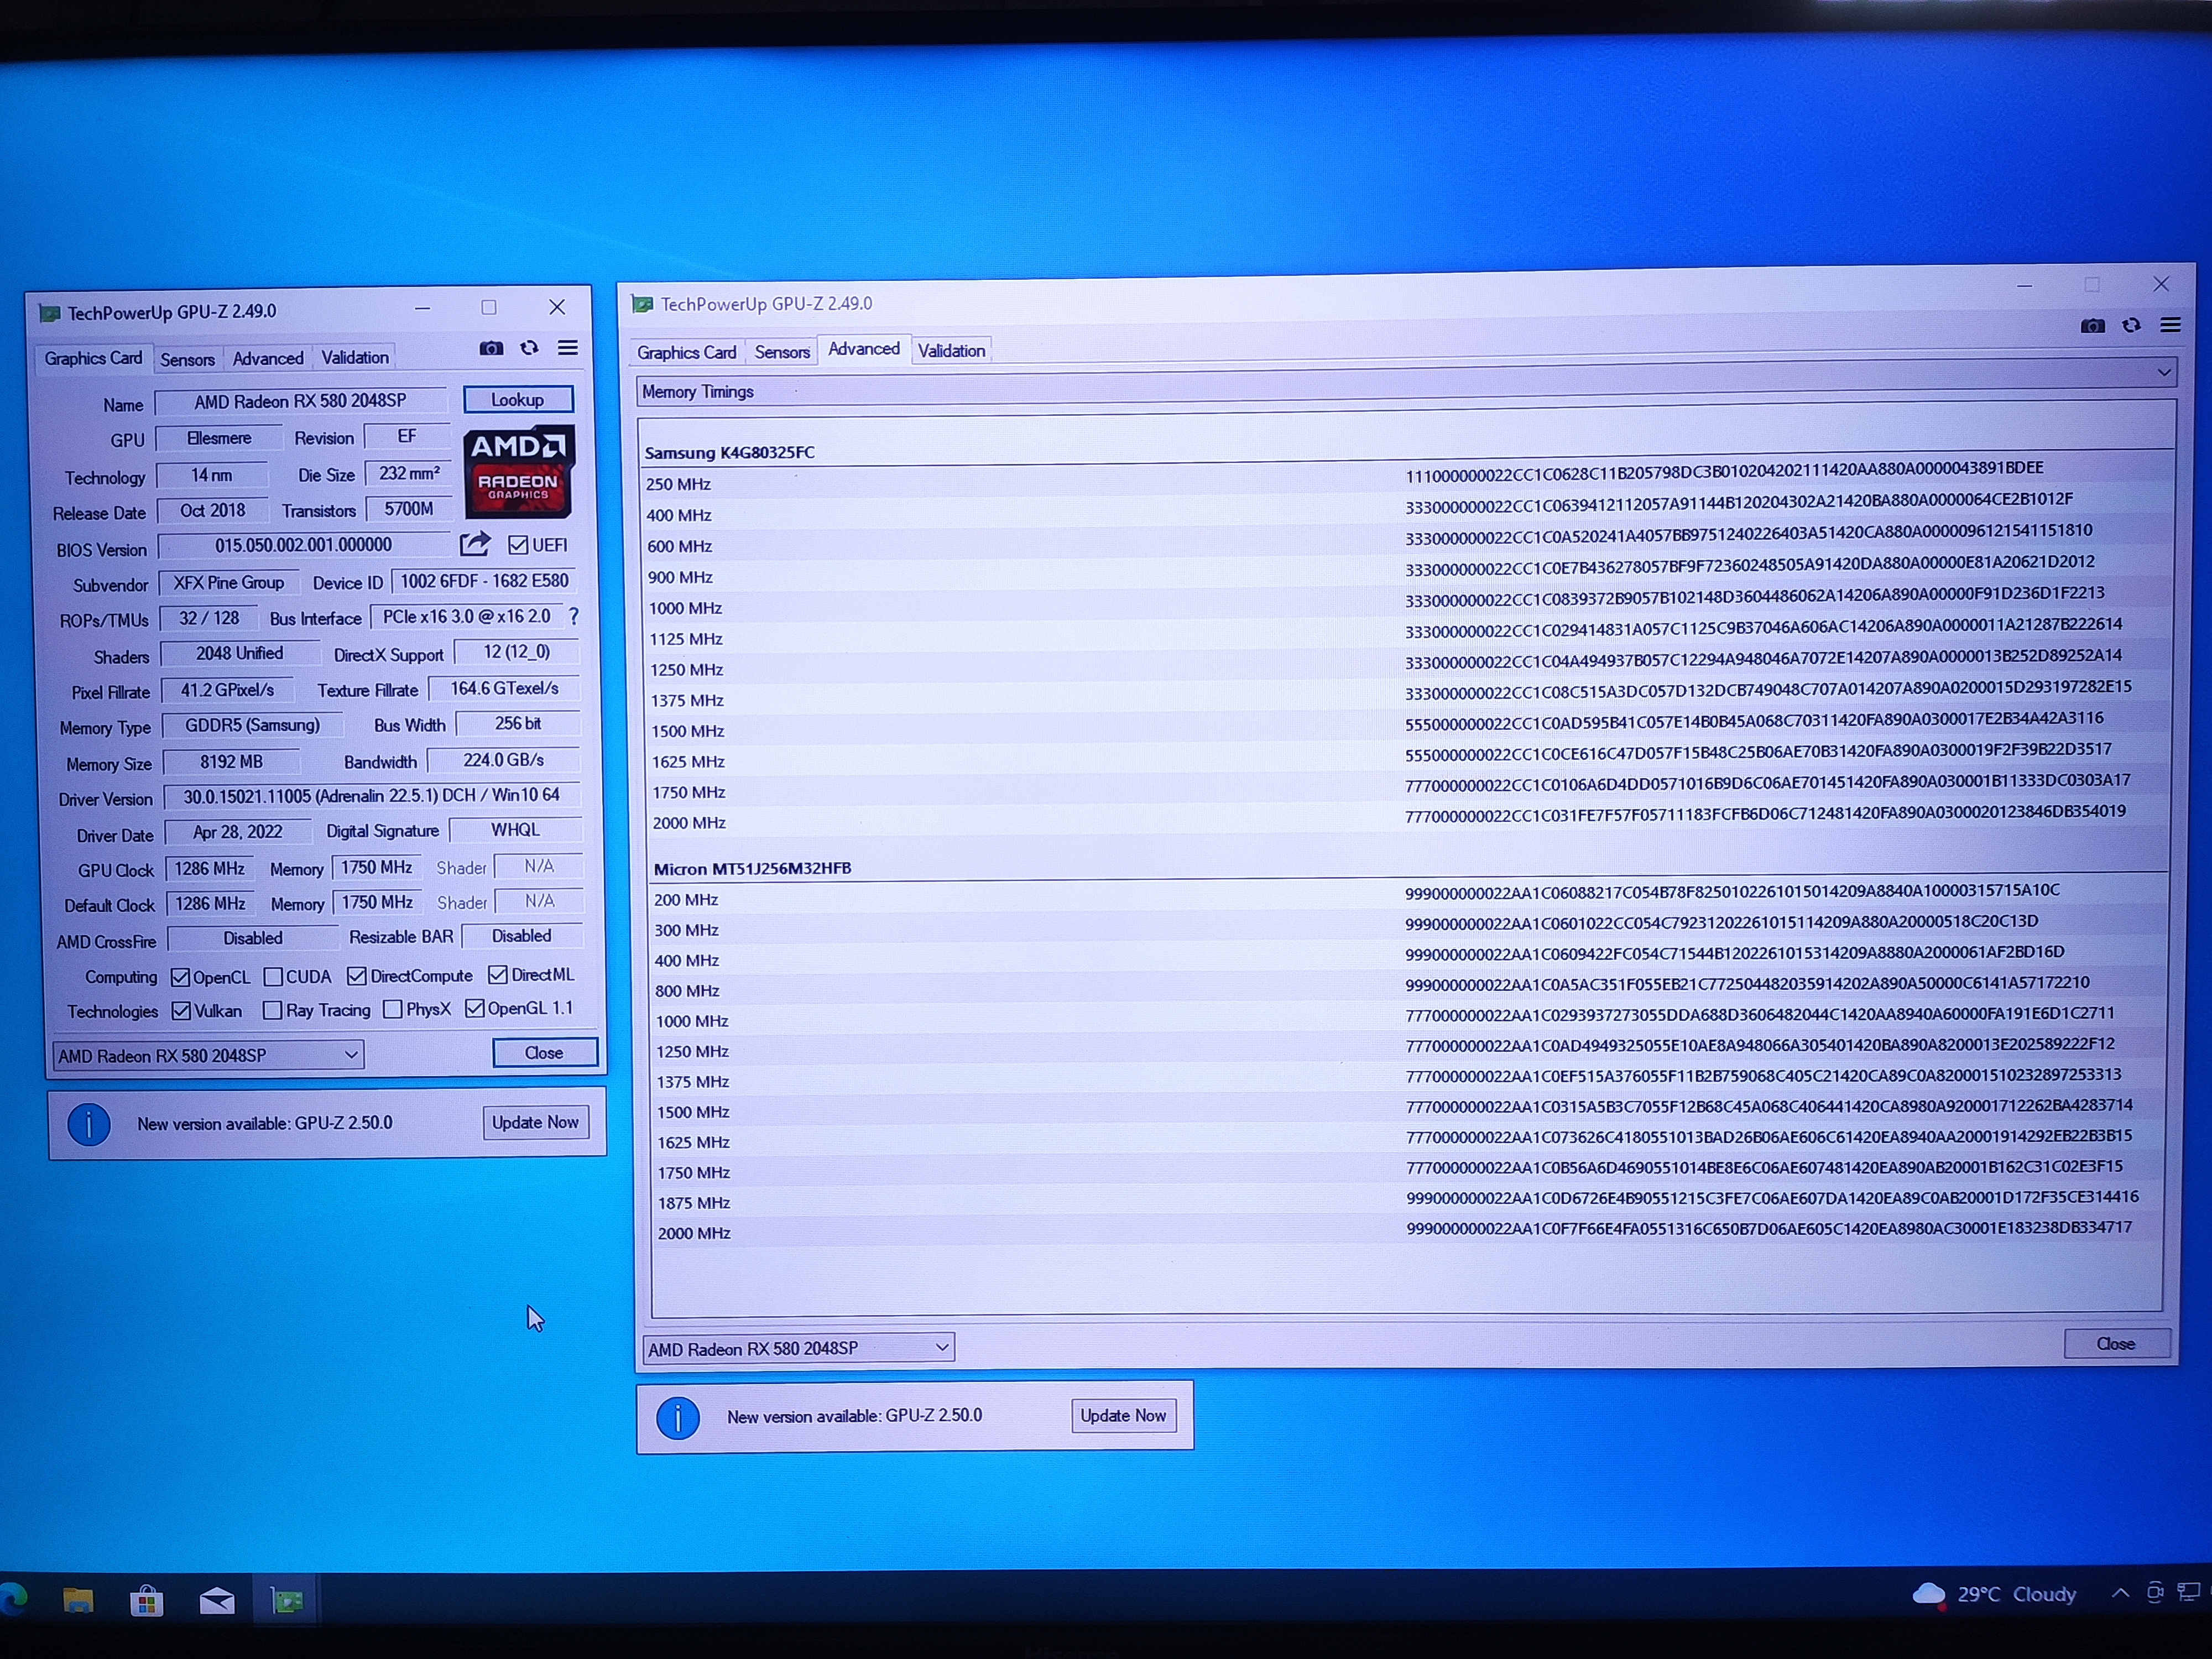Switch to Graphics Card tab in left window

tap(93, 358)
